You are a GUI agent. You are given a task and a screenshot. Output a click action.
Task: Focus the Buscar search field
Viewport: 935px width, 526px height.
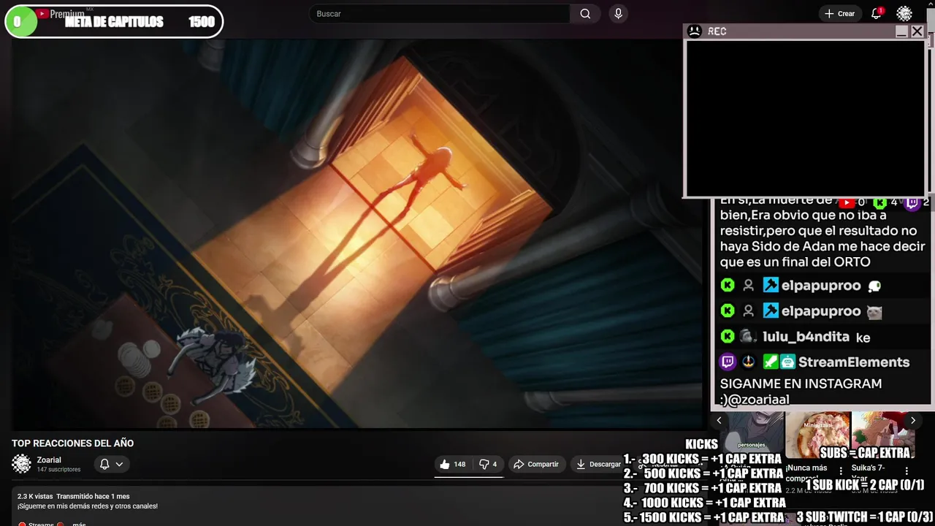click(x=440, y=14)
